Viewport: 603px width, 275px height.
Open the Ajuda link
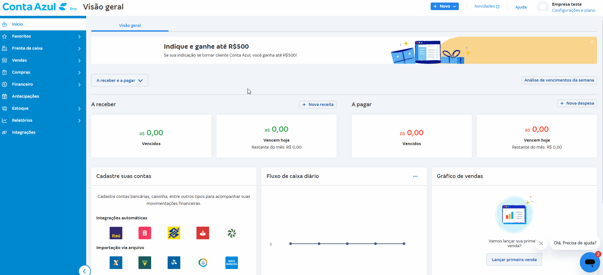pyautogui.click(x=521, y=7)
